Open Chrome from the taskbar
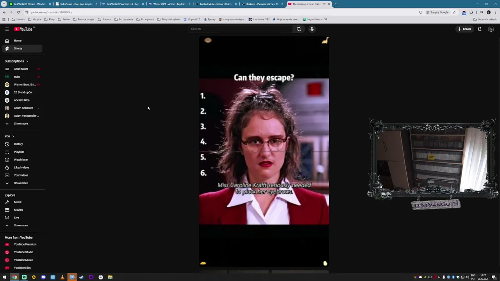 (x=14, y=277)
